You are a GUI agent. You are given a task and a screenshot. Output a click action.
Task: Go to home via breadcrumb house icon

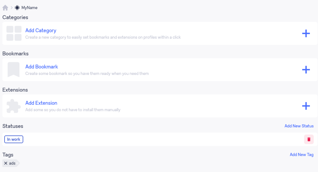point(5,8)
